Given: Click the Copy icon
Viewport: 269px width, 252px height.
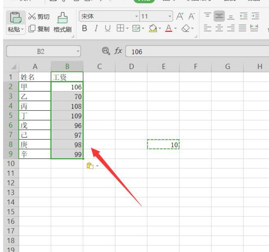Looking at the screenshot, I should click(32, 29).
